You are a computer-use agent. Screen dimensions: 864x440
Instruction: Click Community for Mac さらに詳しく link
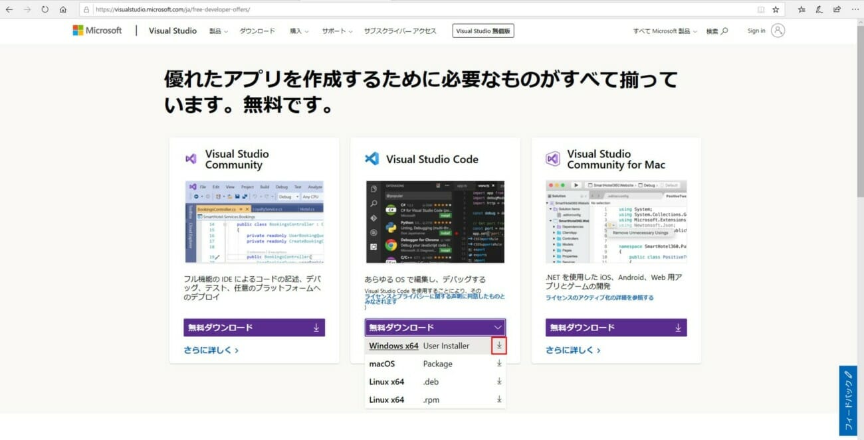tap(573, 350)
